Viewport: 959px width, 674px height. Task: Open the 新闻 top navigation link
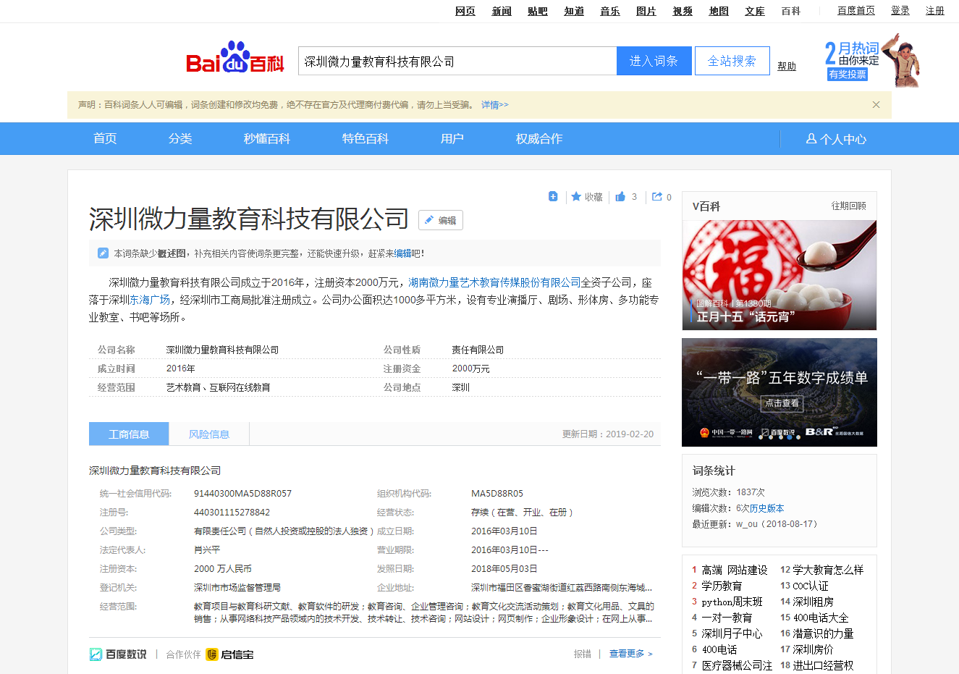pyautogui.click(x=502, y=11)
